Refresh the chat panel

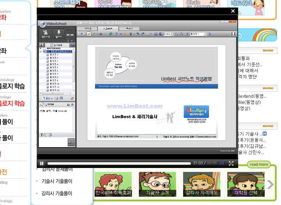72,104
